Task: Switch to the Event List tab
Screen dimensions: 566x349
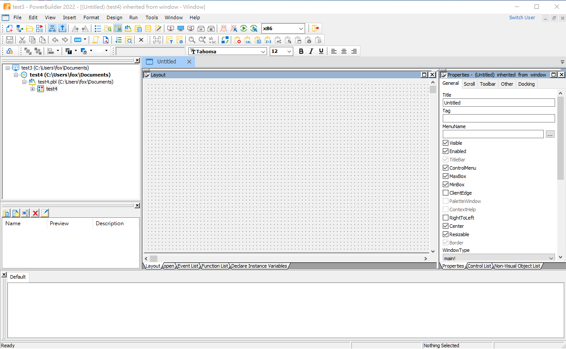Action: tap(188, 266)
